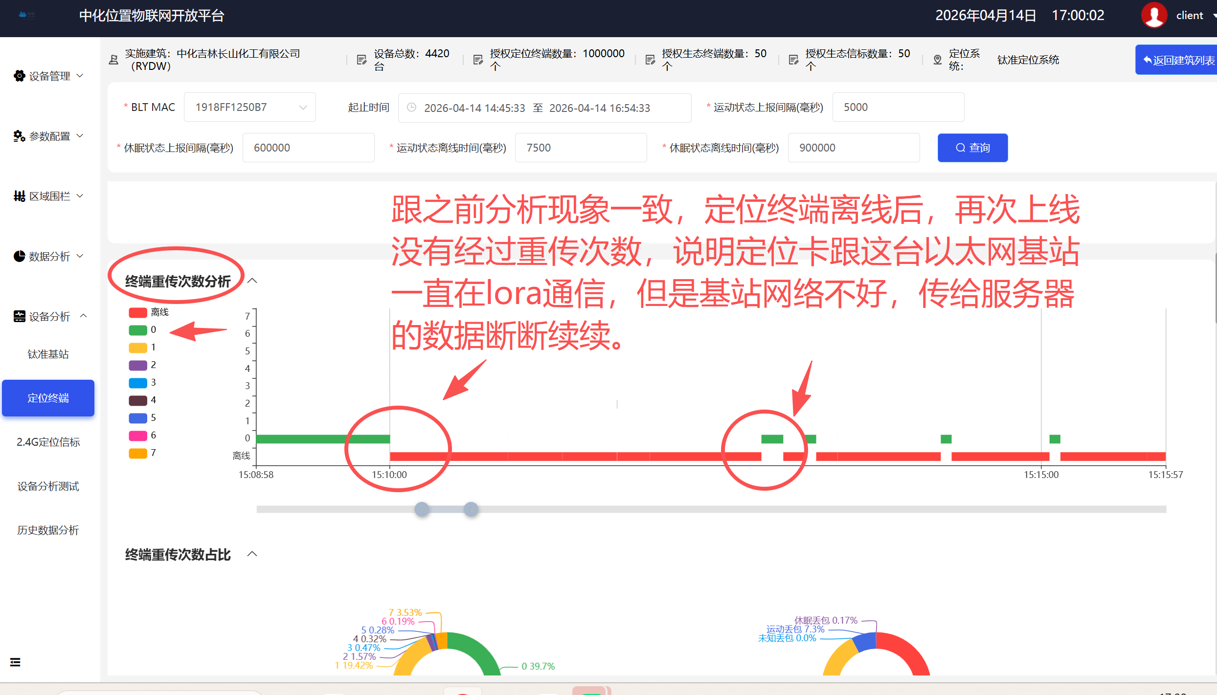This screenshot has width=1217, height=695.
Task: Click the start time 2026-04-14 14:45:33 field
Action: [x=474, y=108]
